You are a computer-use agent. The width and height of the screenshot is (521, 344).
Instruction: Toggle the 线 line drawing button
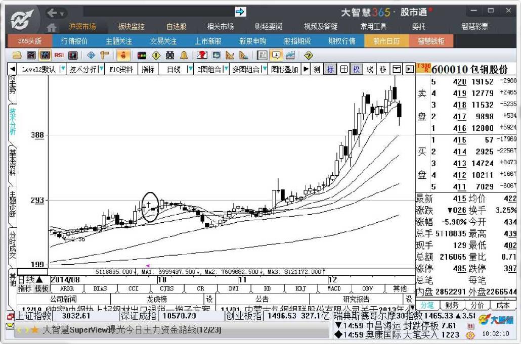[x=369, y=69]
